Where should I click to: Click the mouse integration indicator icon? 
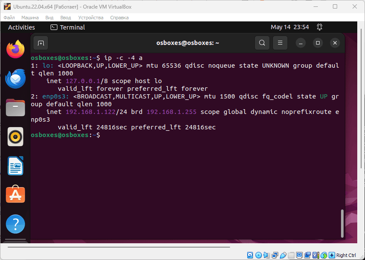click(323, 255)
